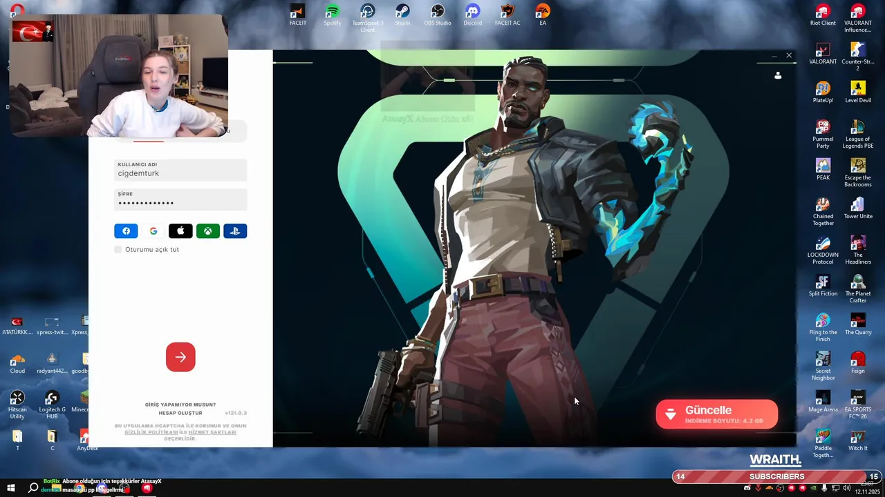The image size is (885, 497).
Task: Select the Counter-Strike 2 desktop icon
Action: 858,57
